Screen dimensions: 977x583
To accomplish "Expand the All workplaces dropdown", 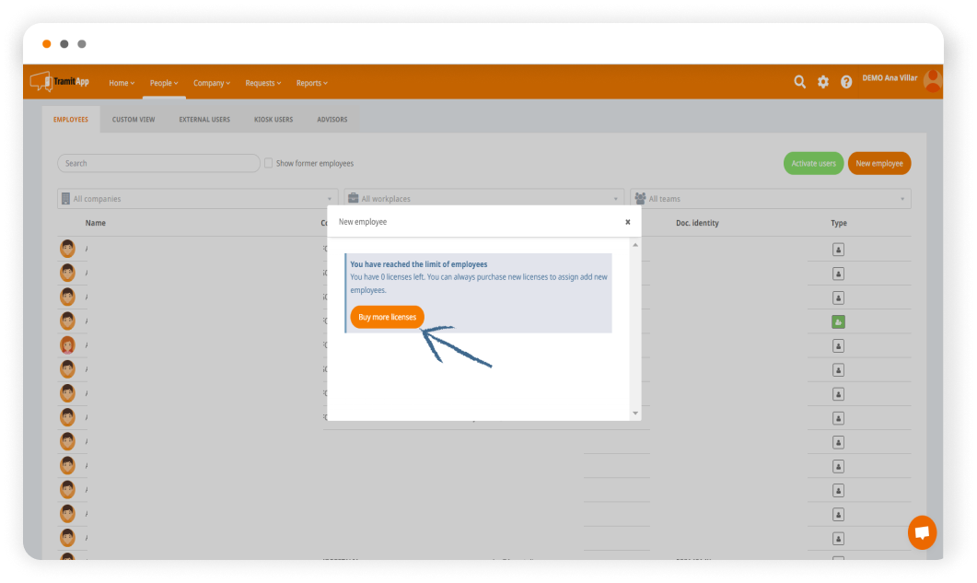I will tap(484, 199).
